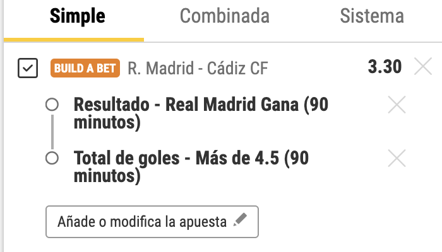
Task: Open the Sistema tab
Action: 372,16
